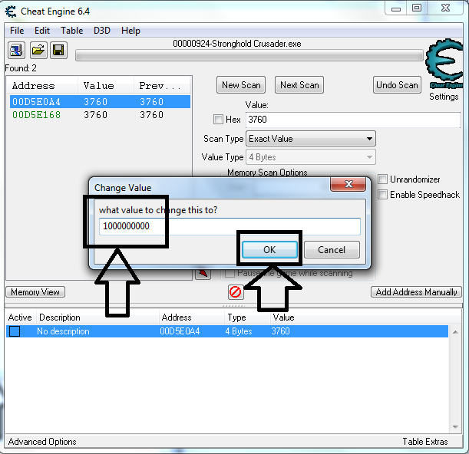Image resolution: width=469 pixels, height=454 pixels.
Task: Open the process list icon
Action: (16, 50)
